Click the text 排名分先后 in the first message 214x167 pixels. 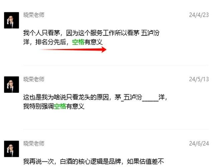[50, 42]
